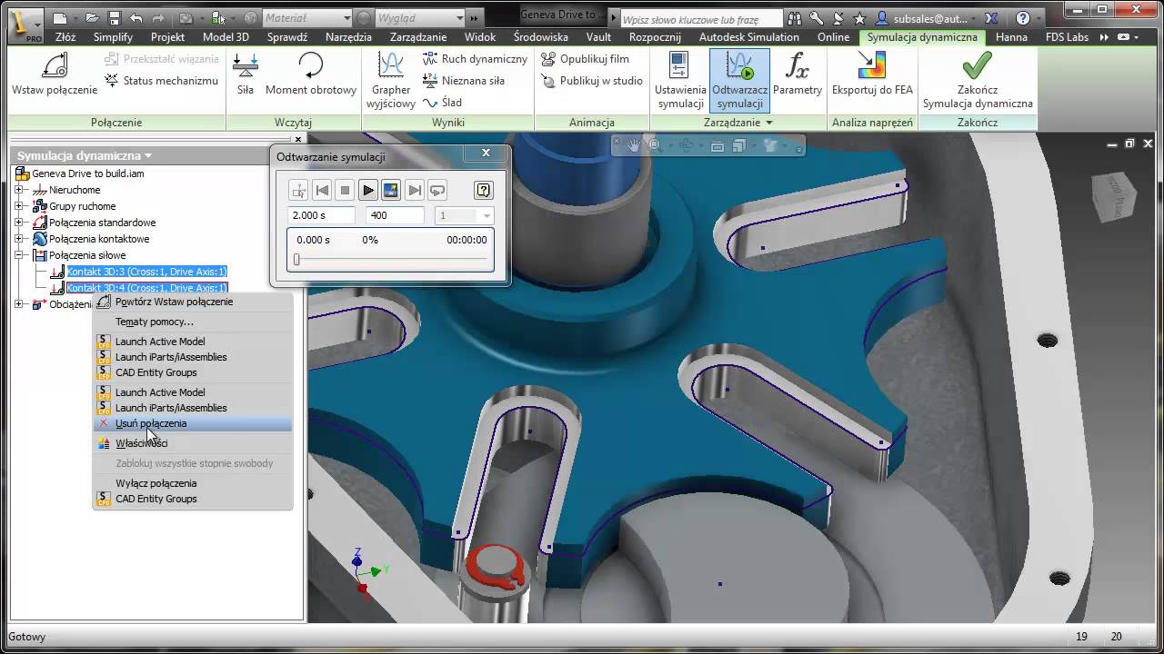Viewport: 1164px width, 654px height.
Task: Click the final time field showing 2.000 s
Action: [x=321, y=215]
